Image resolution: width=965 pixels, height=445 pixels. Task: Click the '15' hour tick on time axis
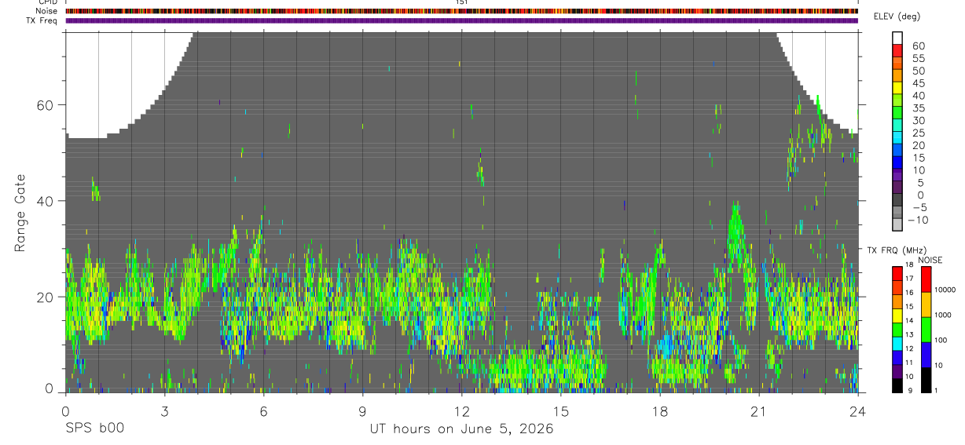point(561,410)
